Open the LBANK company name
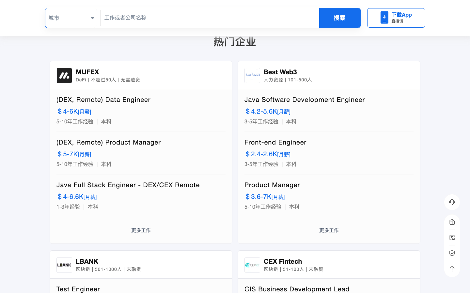The width and height of the screenshot is (470, 293). (87, 261)
